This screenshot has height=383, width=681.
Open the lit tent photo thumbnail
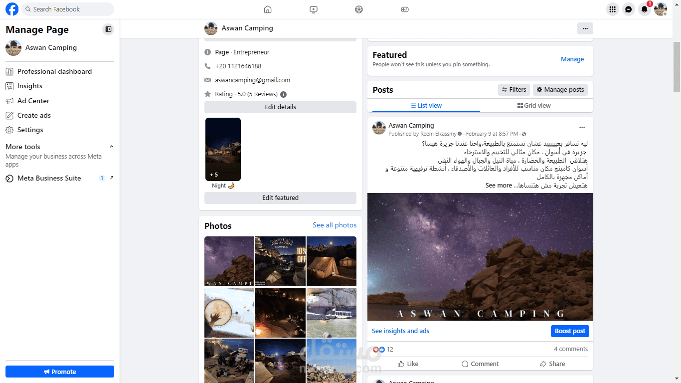tap(332, 261)
